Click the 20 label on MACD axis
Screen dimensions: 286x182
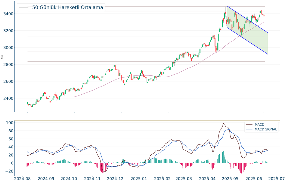(x=11, y=155)
